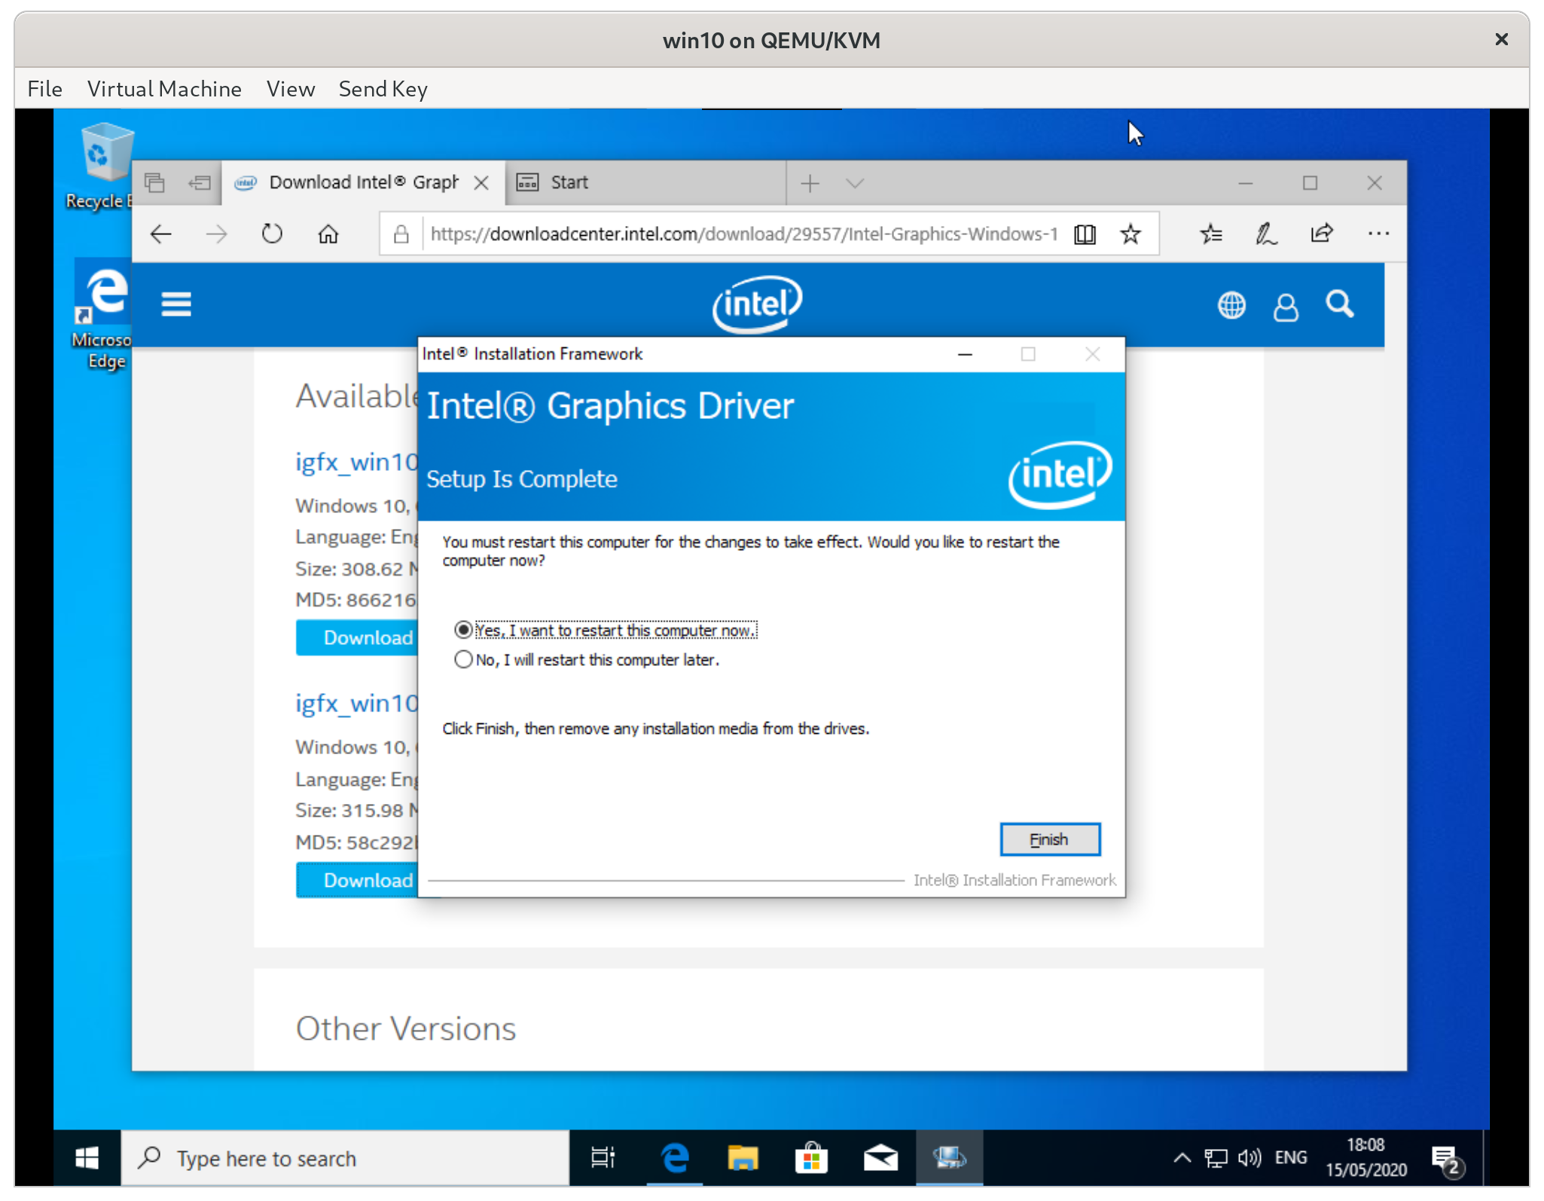The image size is (1544, 1201).
Task: Click the Edge forward arrow
Action: coord(216,234)
